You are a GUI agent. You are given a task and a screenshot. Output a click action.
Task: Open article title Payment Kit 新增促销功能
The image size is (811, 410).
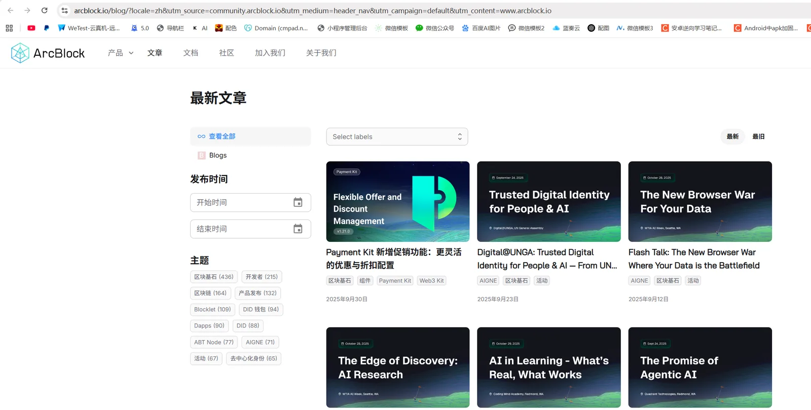(x=394, y=258)
